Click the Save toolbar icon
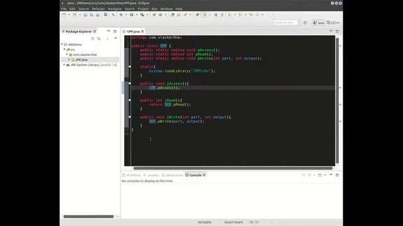 pyautogui.click(x=86, y=15)
